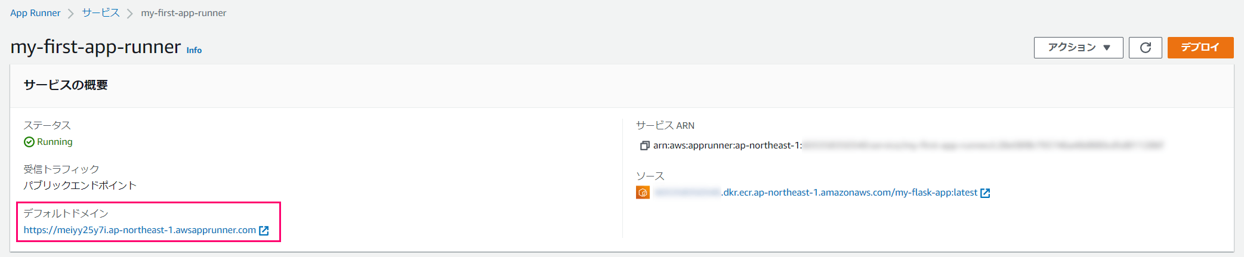Go to the サービス breadcrumb link

[101, 13]
